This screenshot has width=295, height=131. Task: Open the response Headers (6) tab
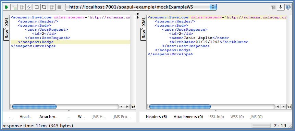tap(157, 117)
